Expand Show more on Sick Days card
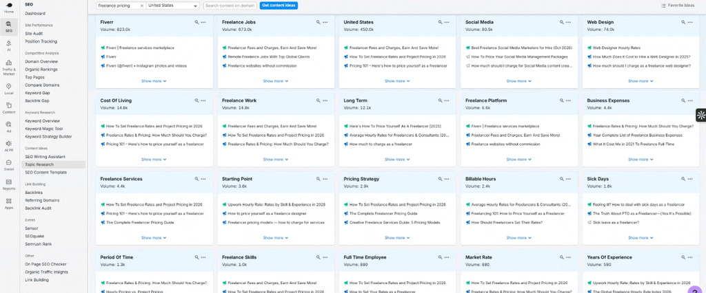The image size is (706, 293). [641, 238]
